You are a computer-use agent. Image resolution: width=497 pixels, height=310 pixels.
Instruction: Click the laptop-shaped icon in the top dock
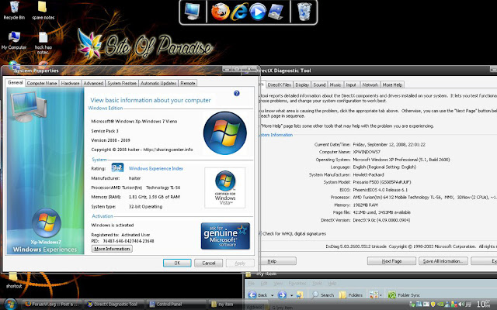click(276, 12)
